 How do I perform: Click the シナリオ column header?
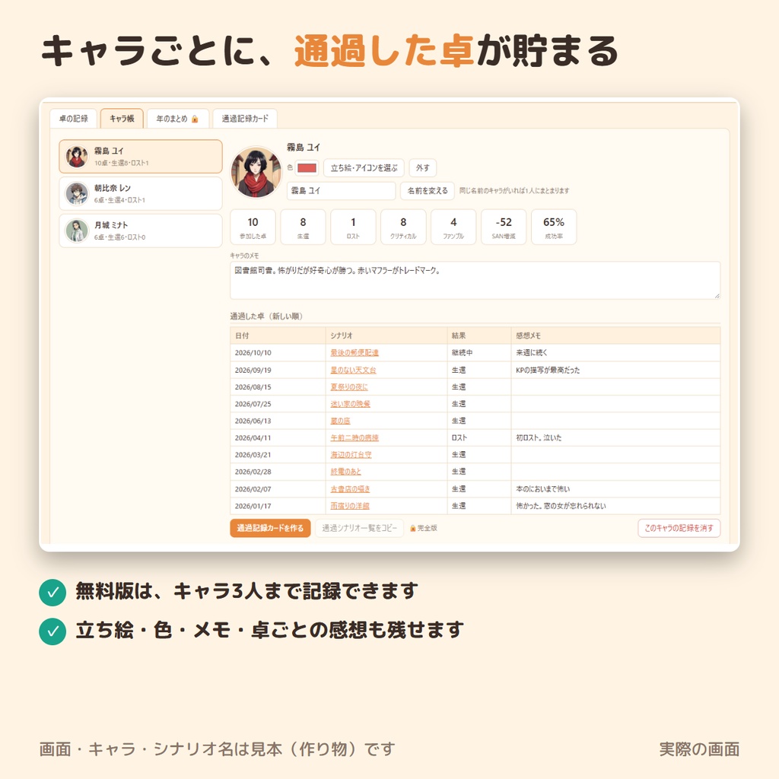(x=386, y=335)
